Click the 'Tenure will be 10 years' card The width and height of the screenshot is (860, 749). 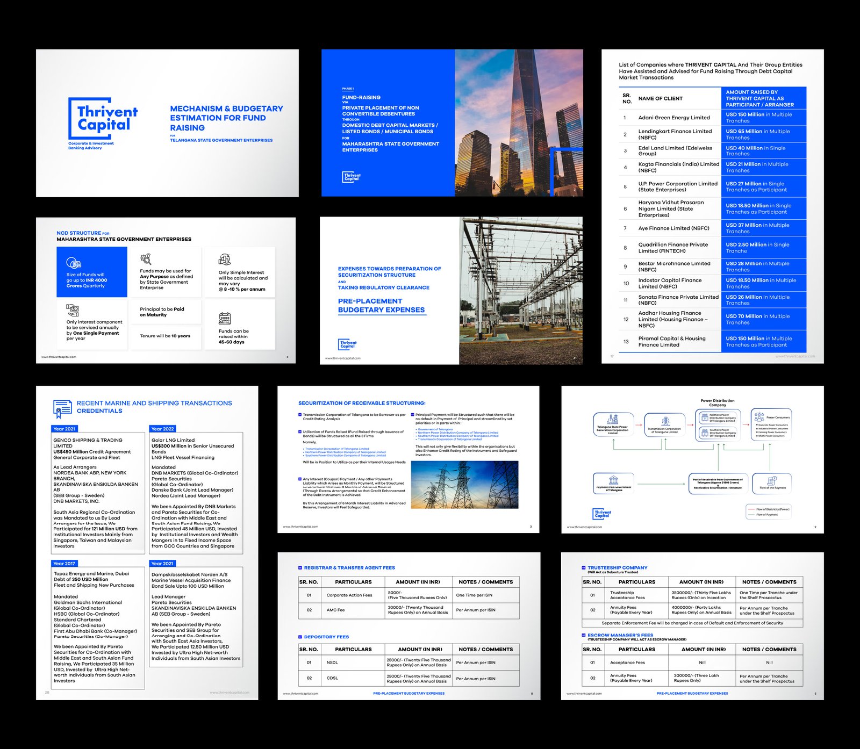(x=166, y=336)
